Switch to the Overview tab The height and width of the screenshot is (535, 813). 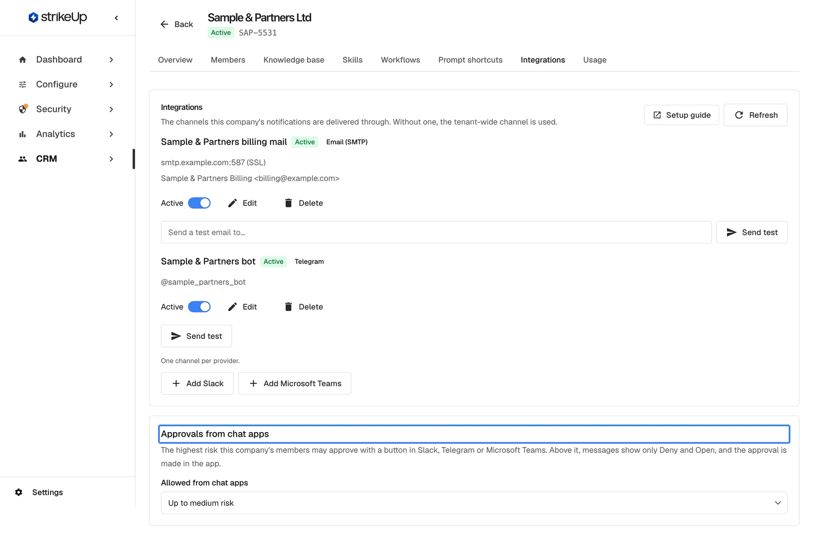click(175, 60)
